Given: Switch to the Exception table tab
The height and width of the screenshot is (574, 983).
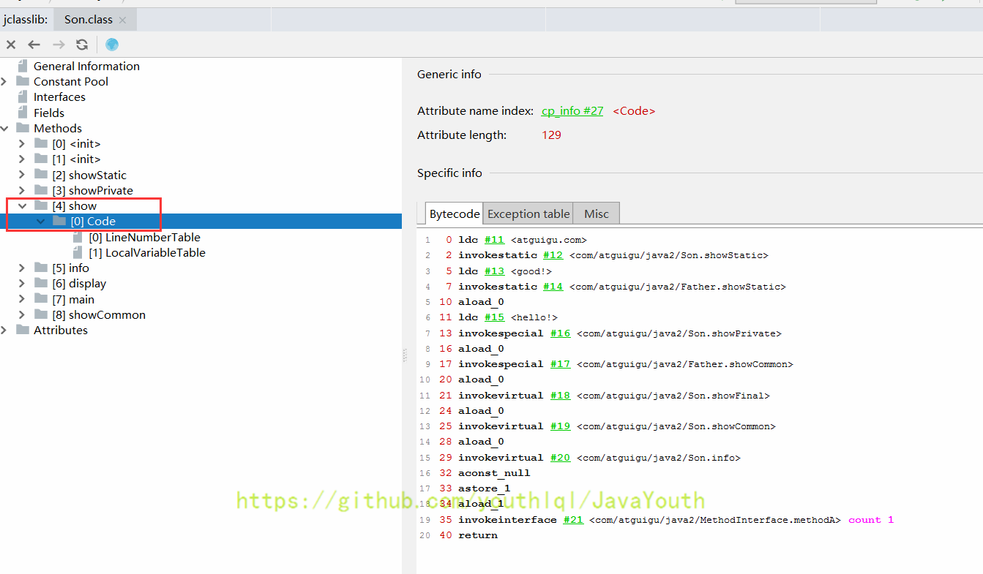Looking at the screenshot, I should point(527,214).
